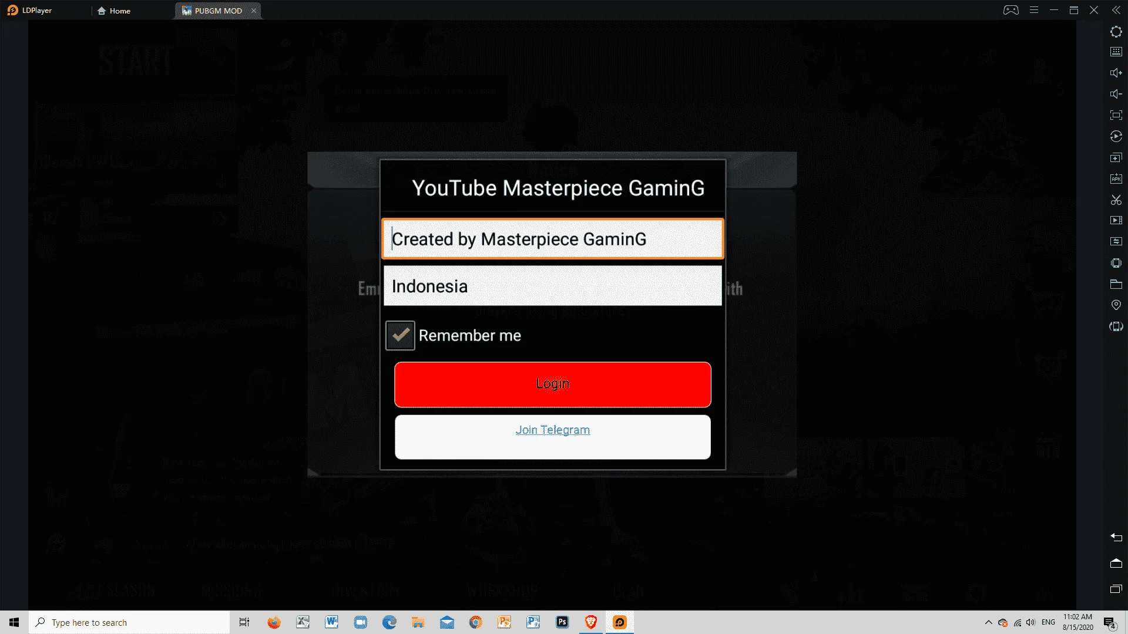The image size is (1128, 634).
Task: Uncheck the Remember me checkbox
Action: 400,335
